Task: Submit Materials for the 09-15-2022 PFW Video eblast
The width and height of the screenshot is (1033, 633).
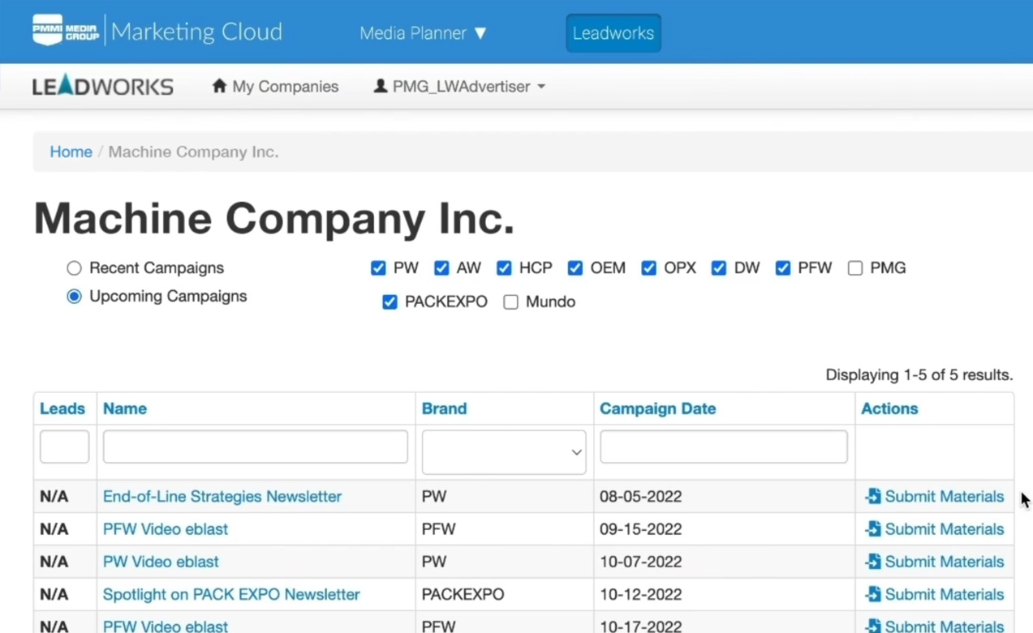Action: pyautogui.click(x=935, y=528)
